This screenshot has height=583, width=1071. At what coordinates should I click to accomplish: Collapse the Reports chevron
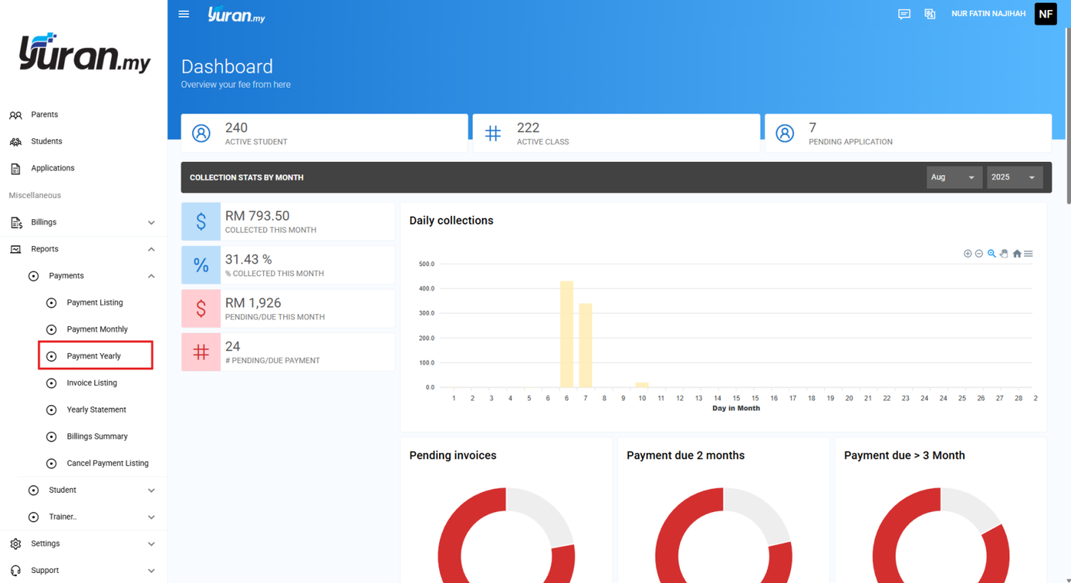[151, 249]
